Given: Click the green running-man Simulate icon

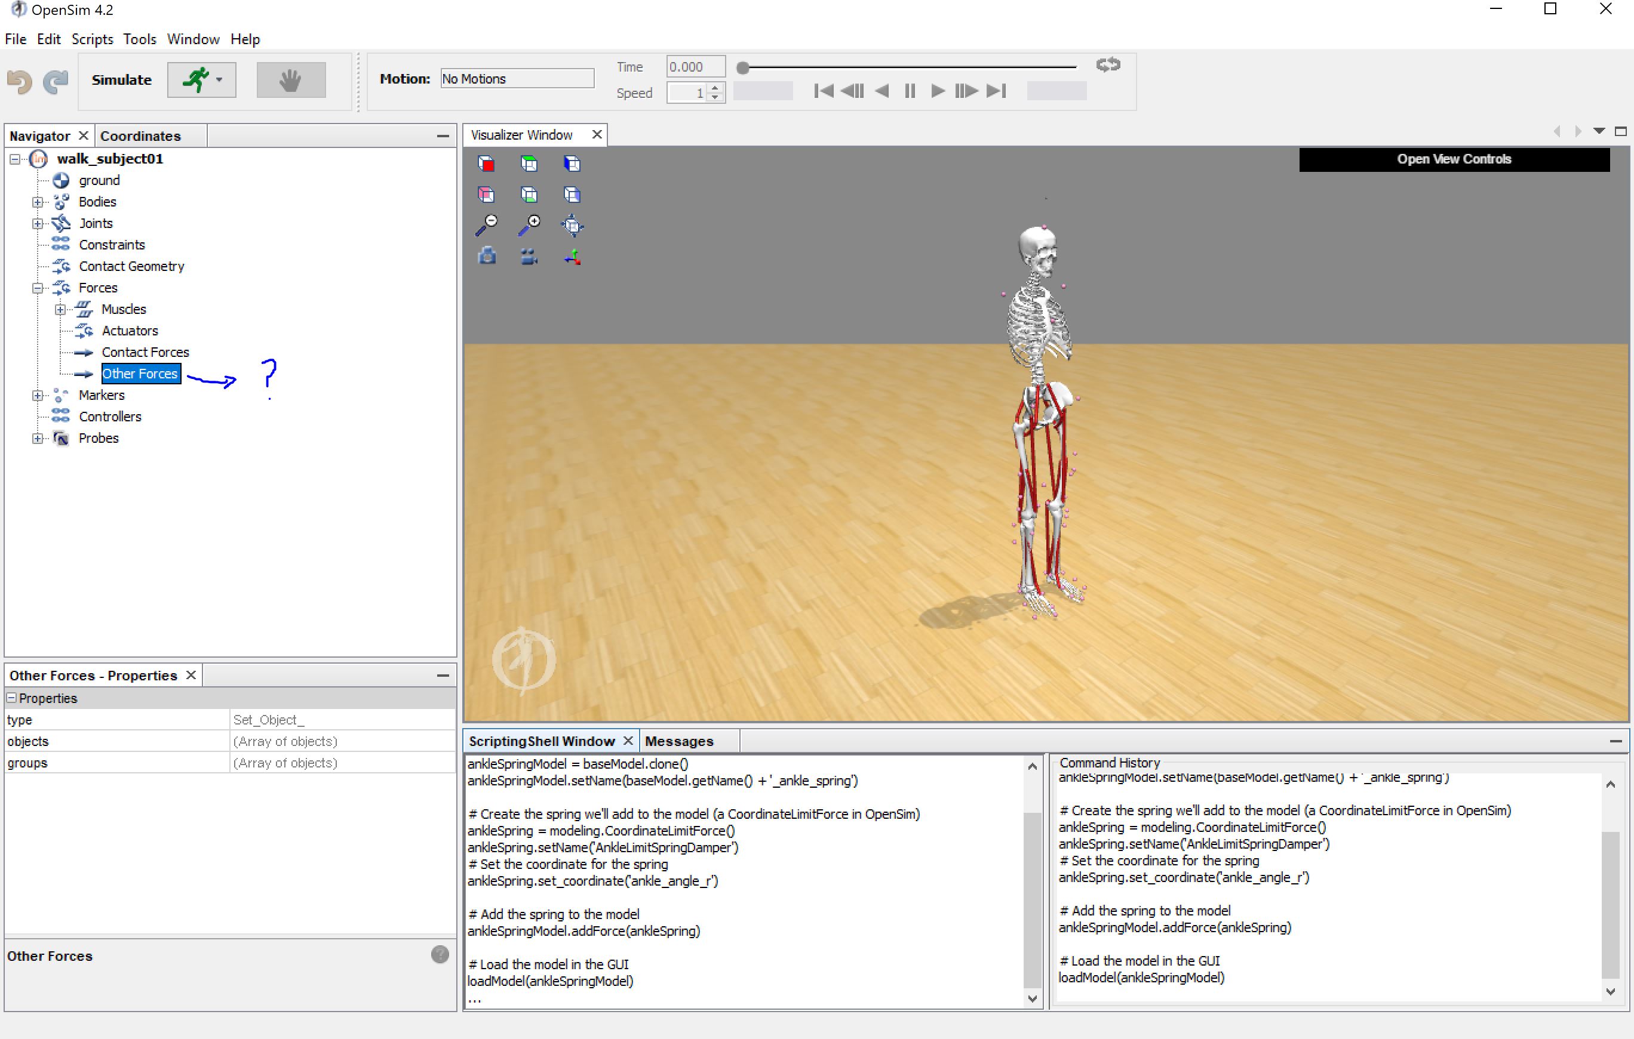Looking at the screenshot, I should coord(195,79).
